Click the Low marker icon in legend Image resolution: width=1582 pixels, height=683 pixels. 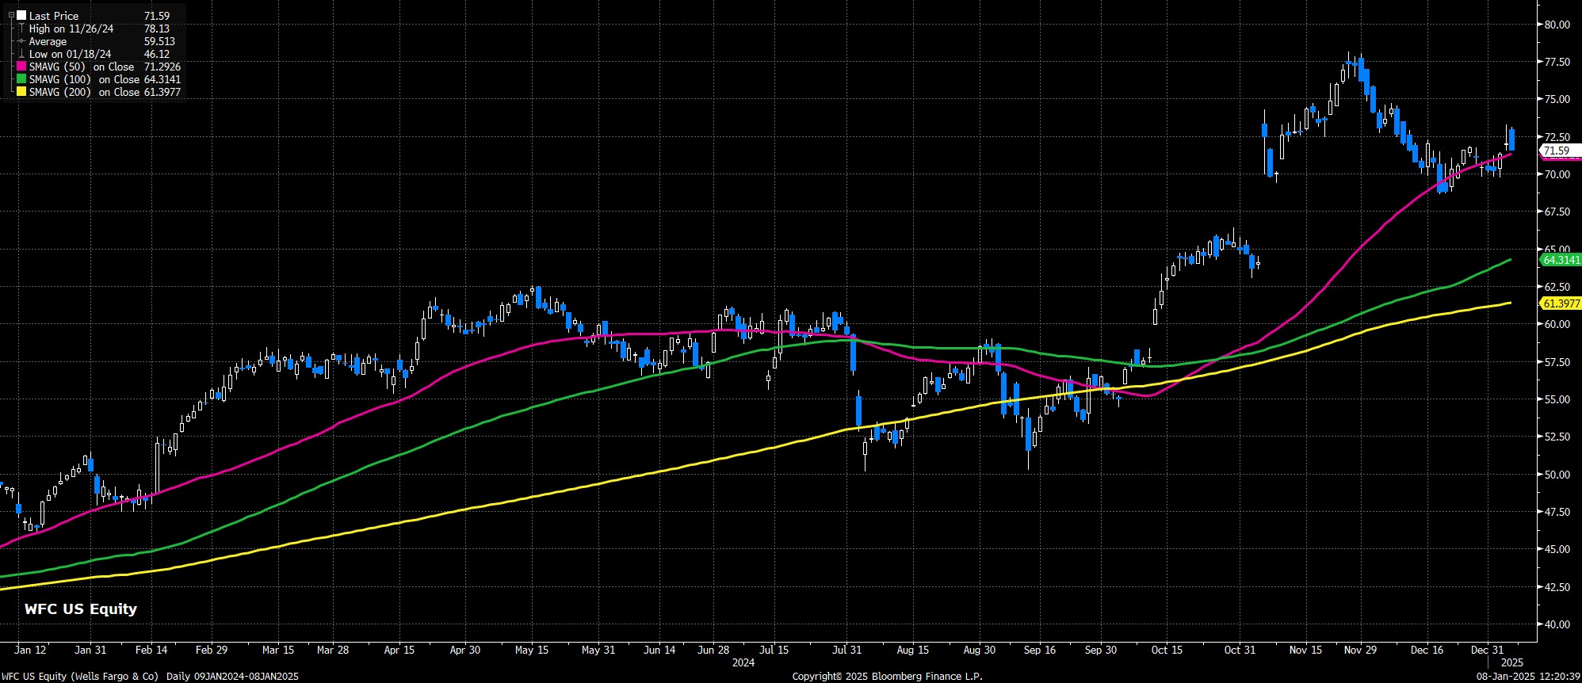[x=22, y=54]
